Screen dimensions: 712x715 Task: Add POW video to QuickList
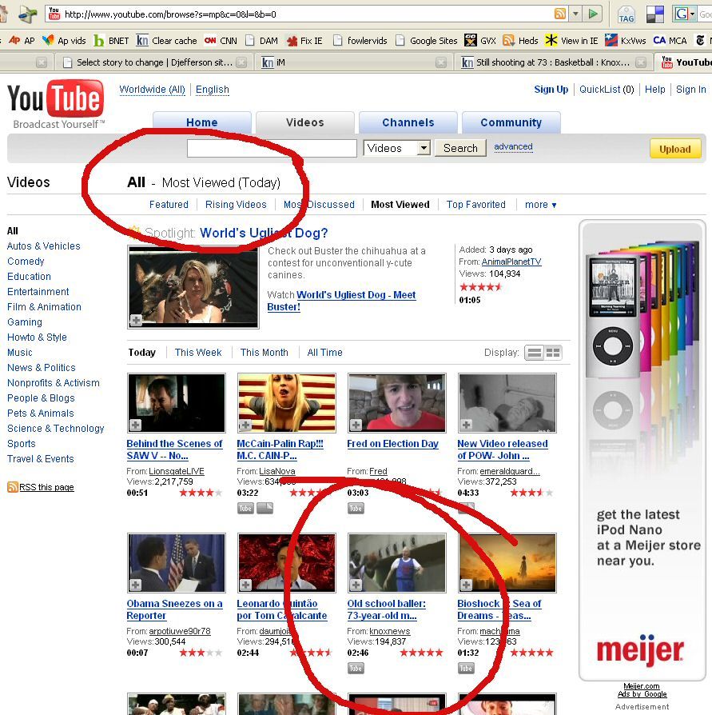click(x=466, y=425)
